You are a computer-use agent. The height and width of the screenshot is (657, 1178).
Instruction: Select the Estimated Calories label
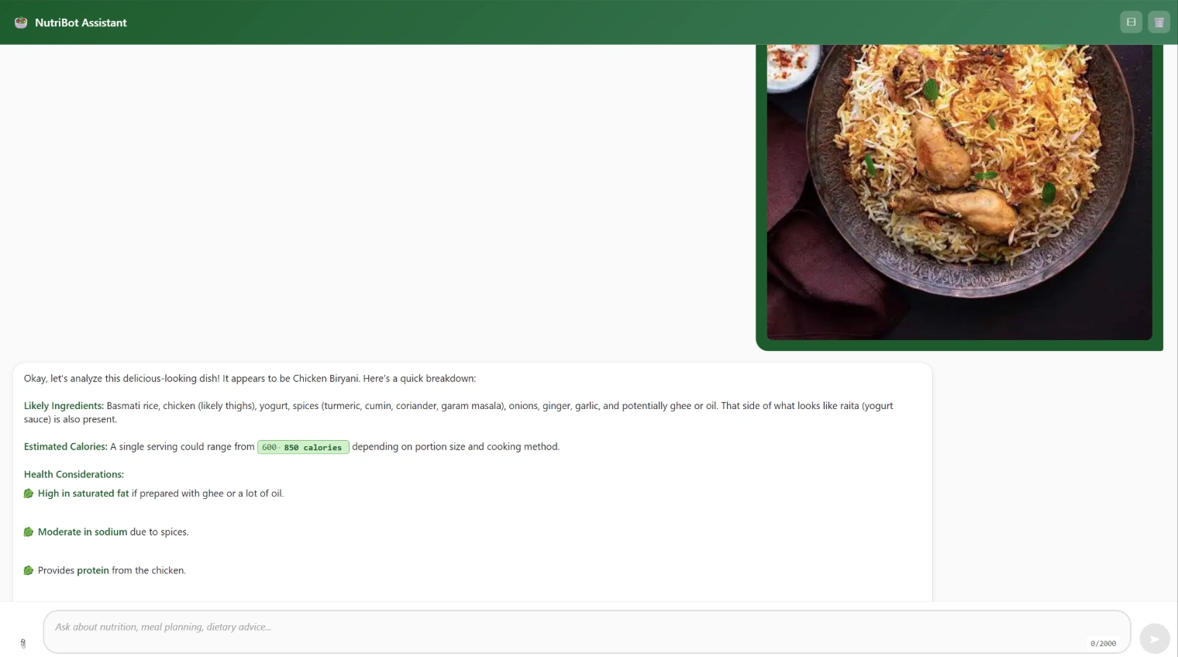[x=66, y=447]
